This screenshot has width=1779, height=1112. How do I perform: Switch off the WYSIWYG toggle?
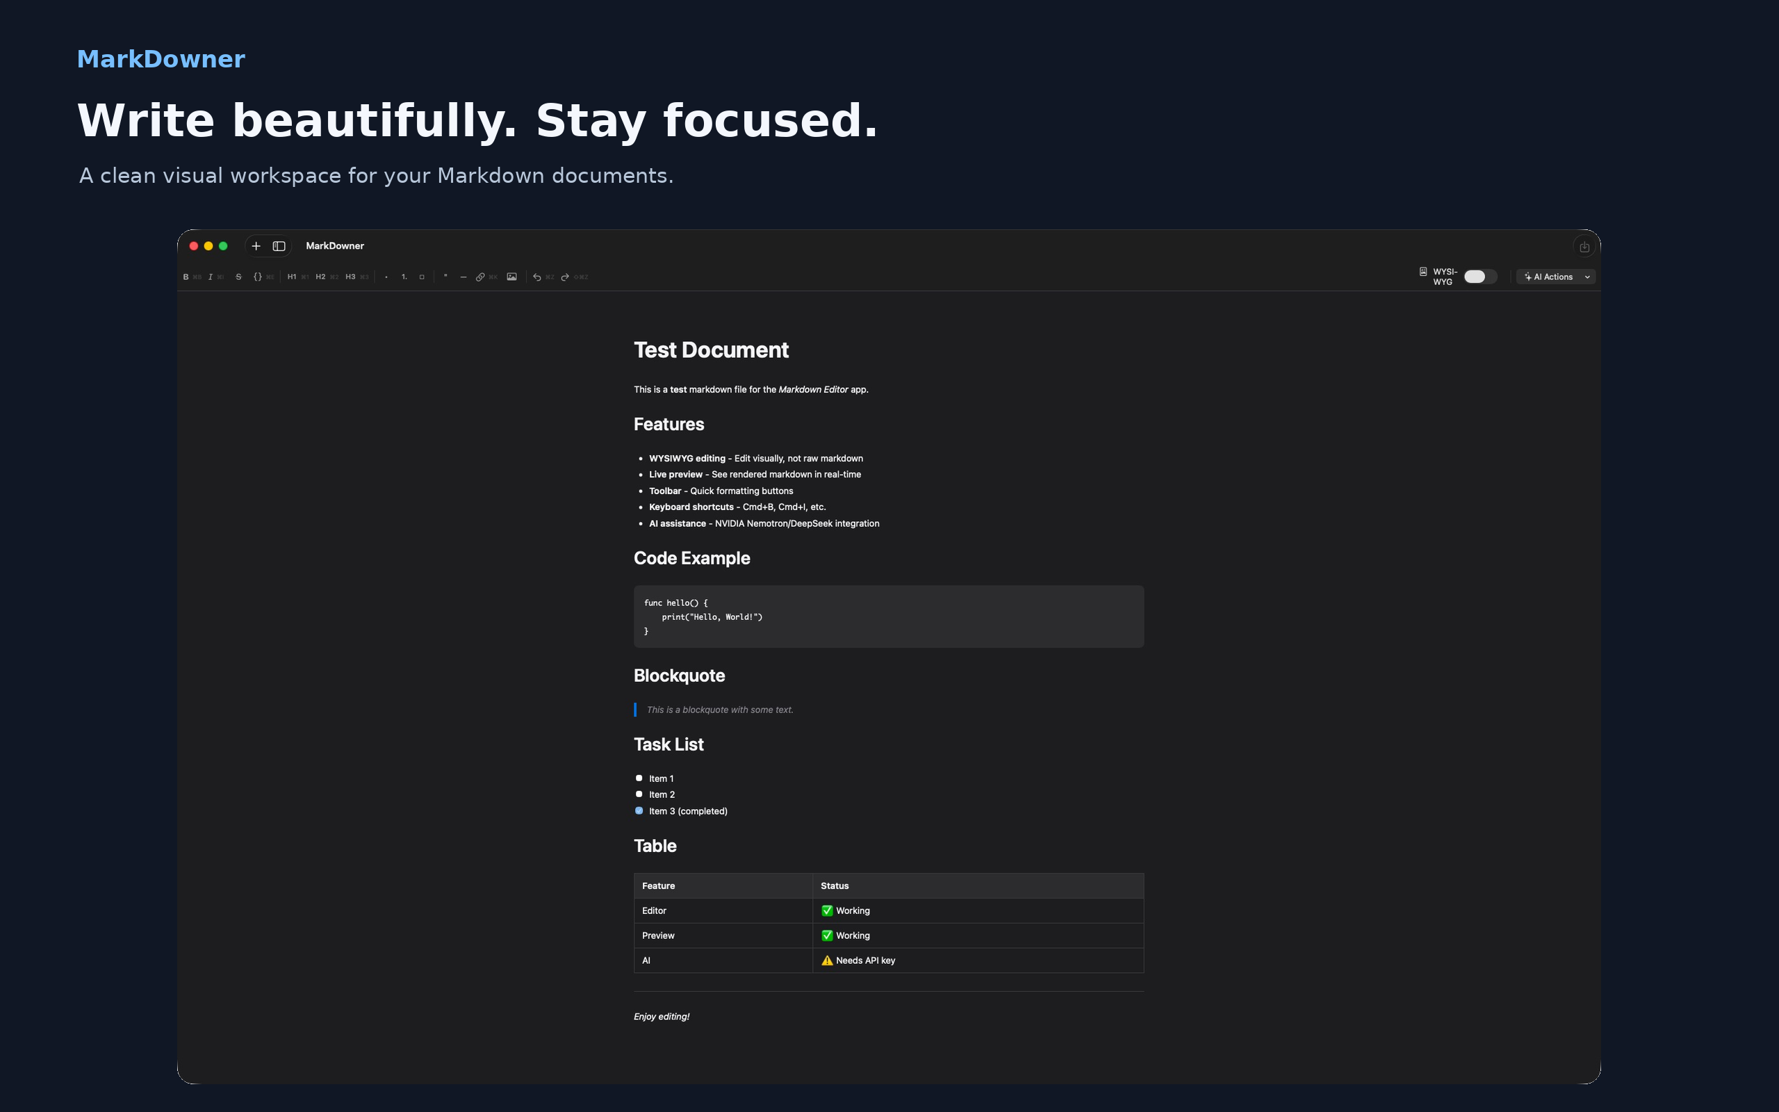point(1479,277)
